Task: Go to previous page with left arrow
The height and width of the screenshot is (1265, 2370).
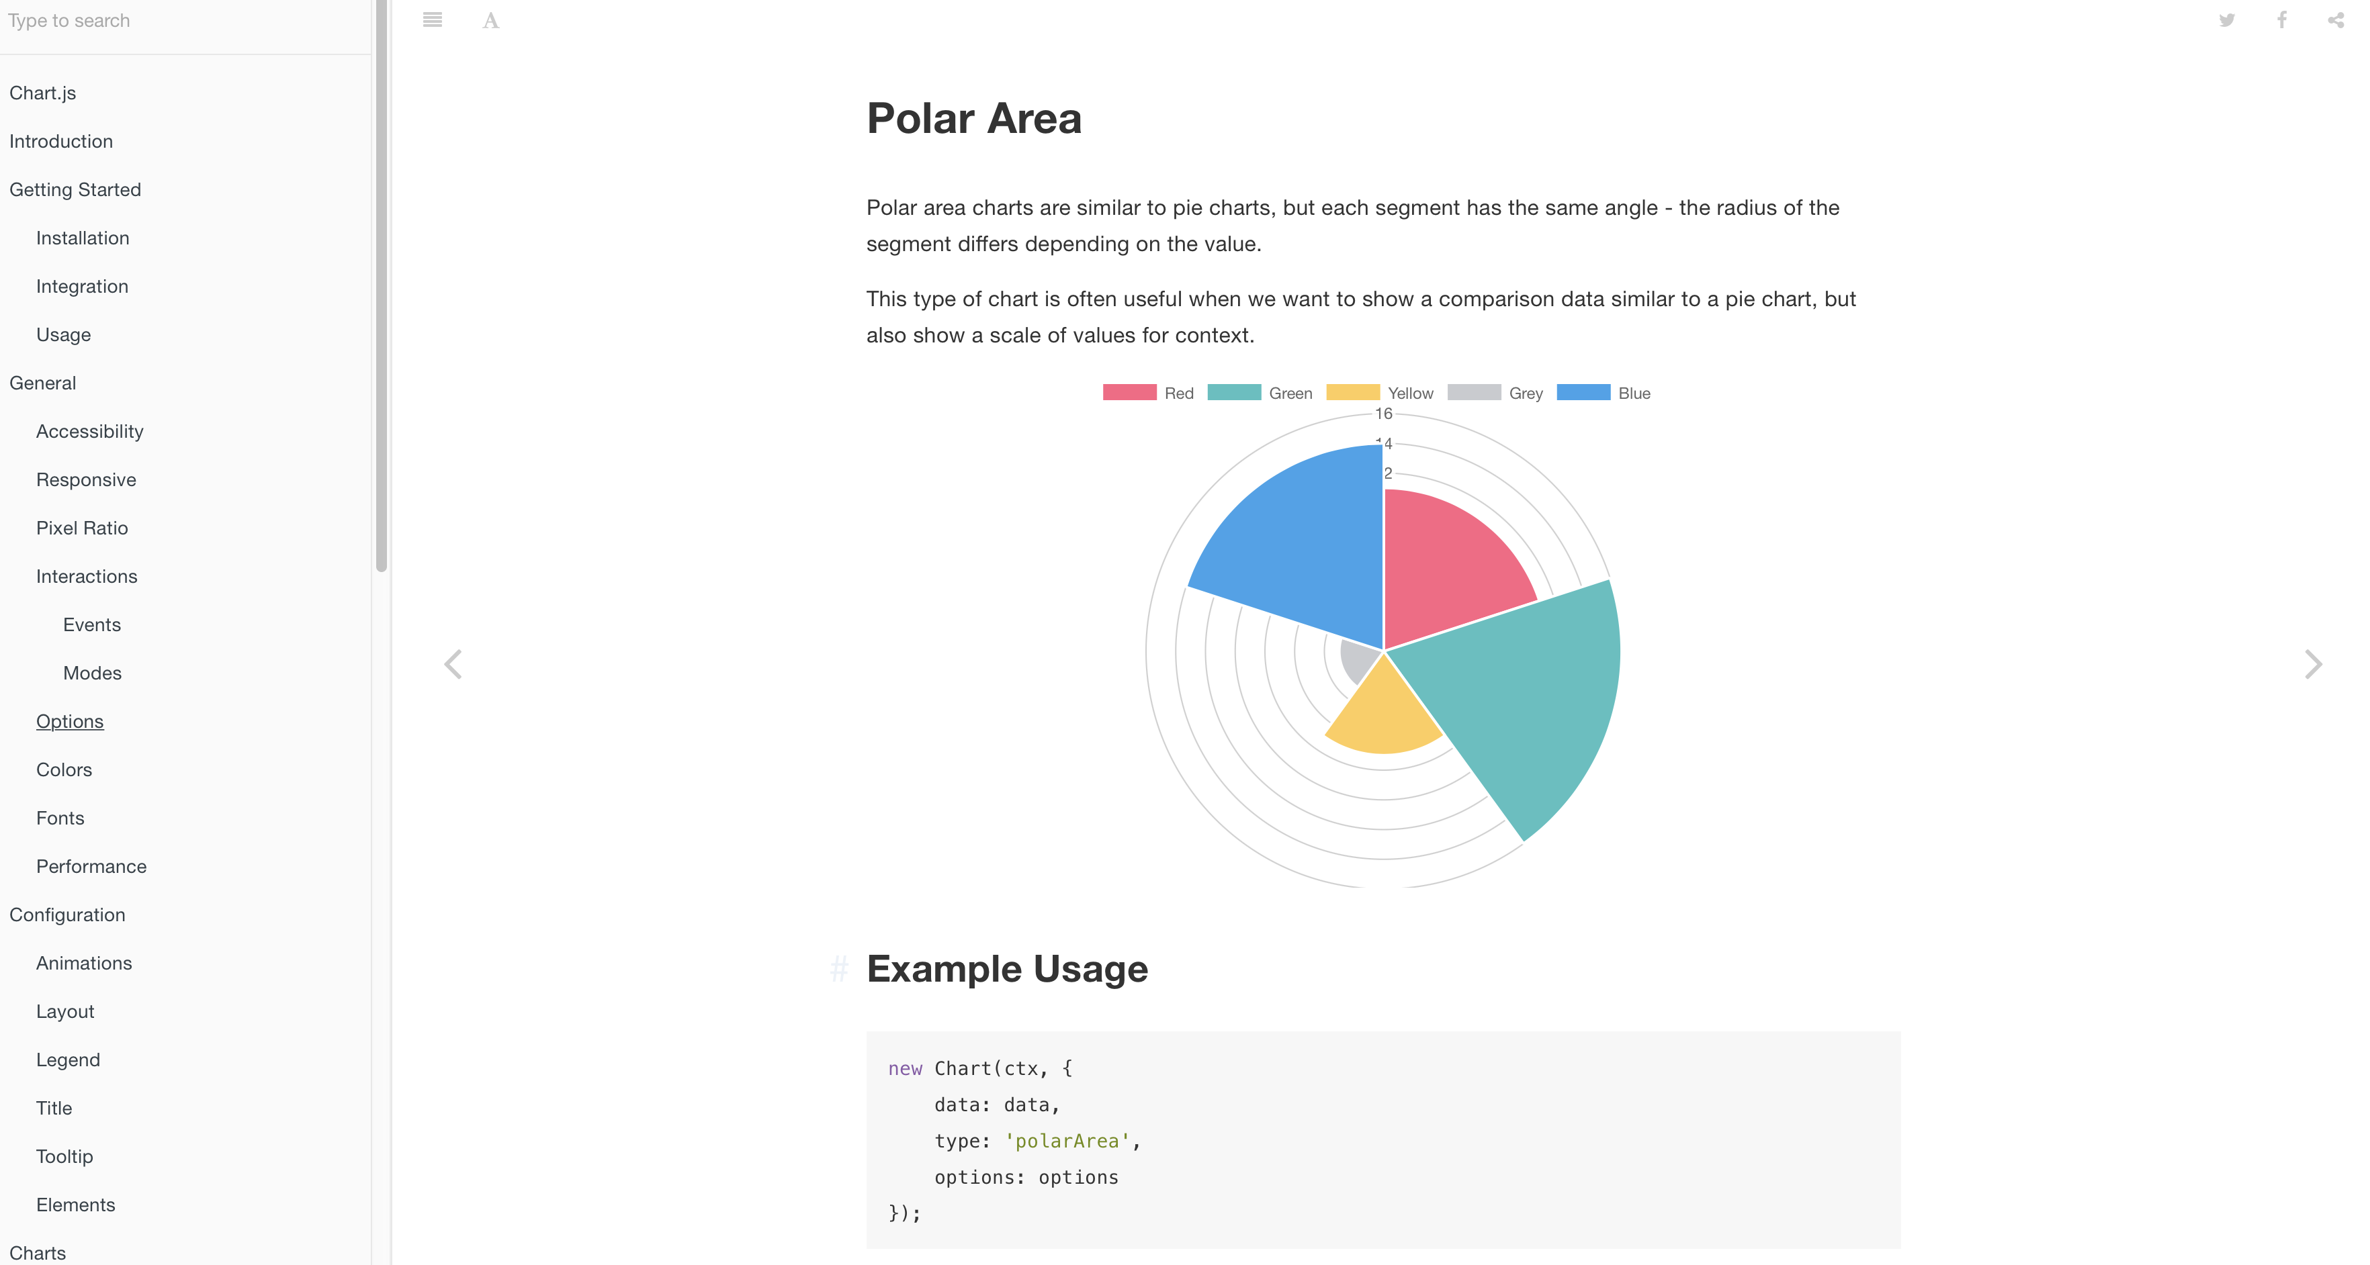Action: (453, 664)
